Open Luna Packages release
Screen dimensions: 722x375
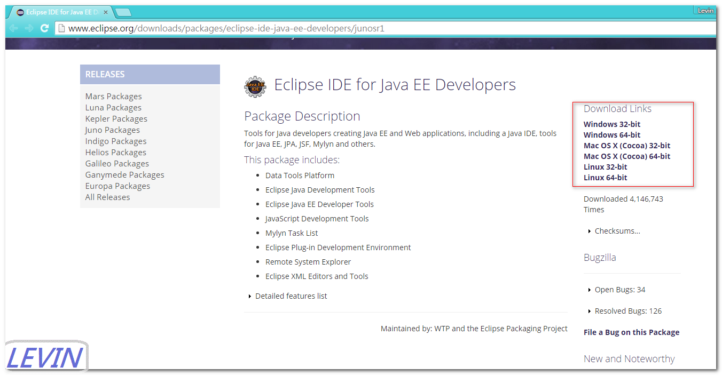pos(113,108)
